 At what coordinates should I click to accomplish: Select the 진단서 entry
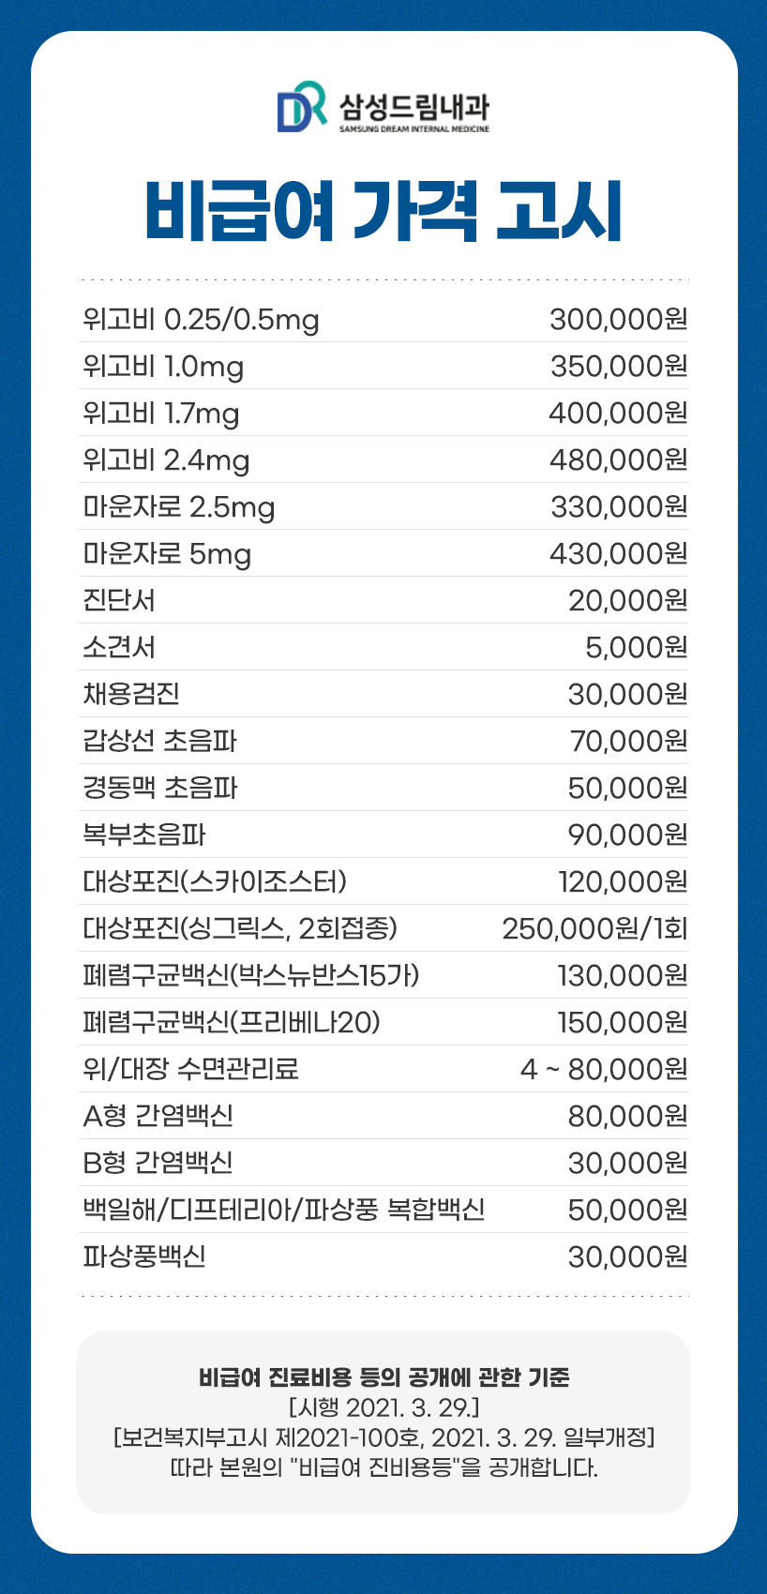pyautogui.click(x=119, y=601)
